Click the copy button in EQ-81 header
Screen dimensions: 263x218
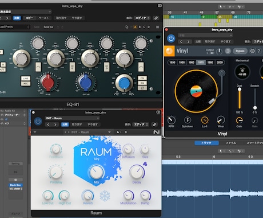pos(29,18)
